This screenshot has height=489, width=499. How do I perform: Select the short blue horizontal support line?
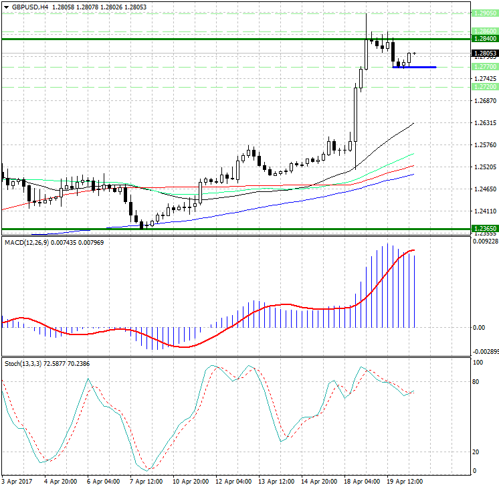(415, 67)
